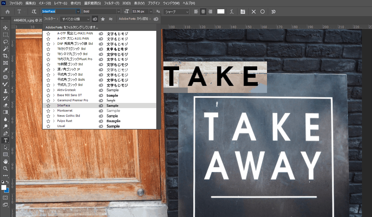Open the シャープ anti-aliasing dropdown
Screen dimensions: 372x217
176,12
